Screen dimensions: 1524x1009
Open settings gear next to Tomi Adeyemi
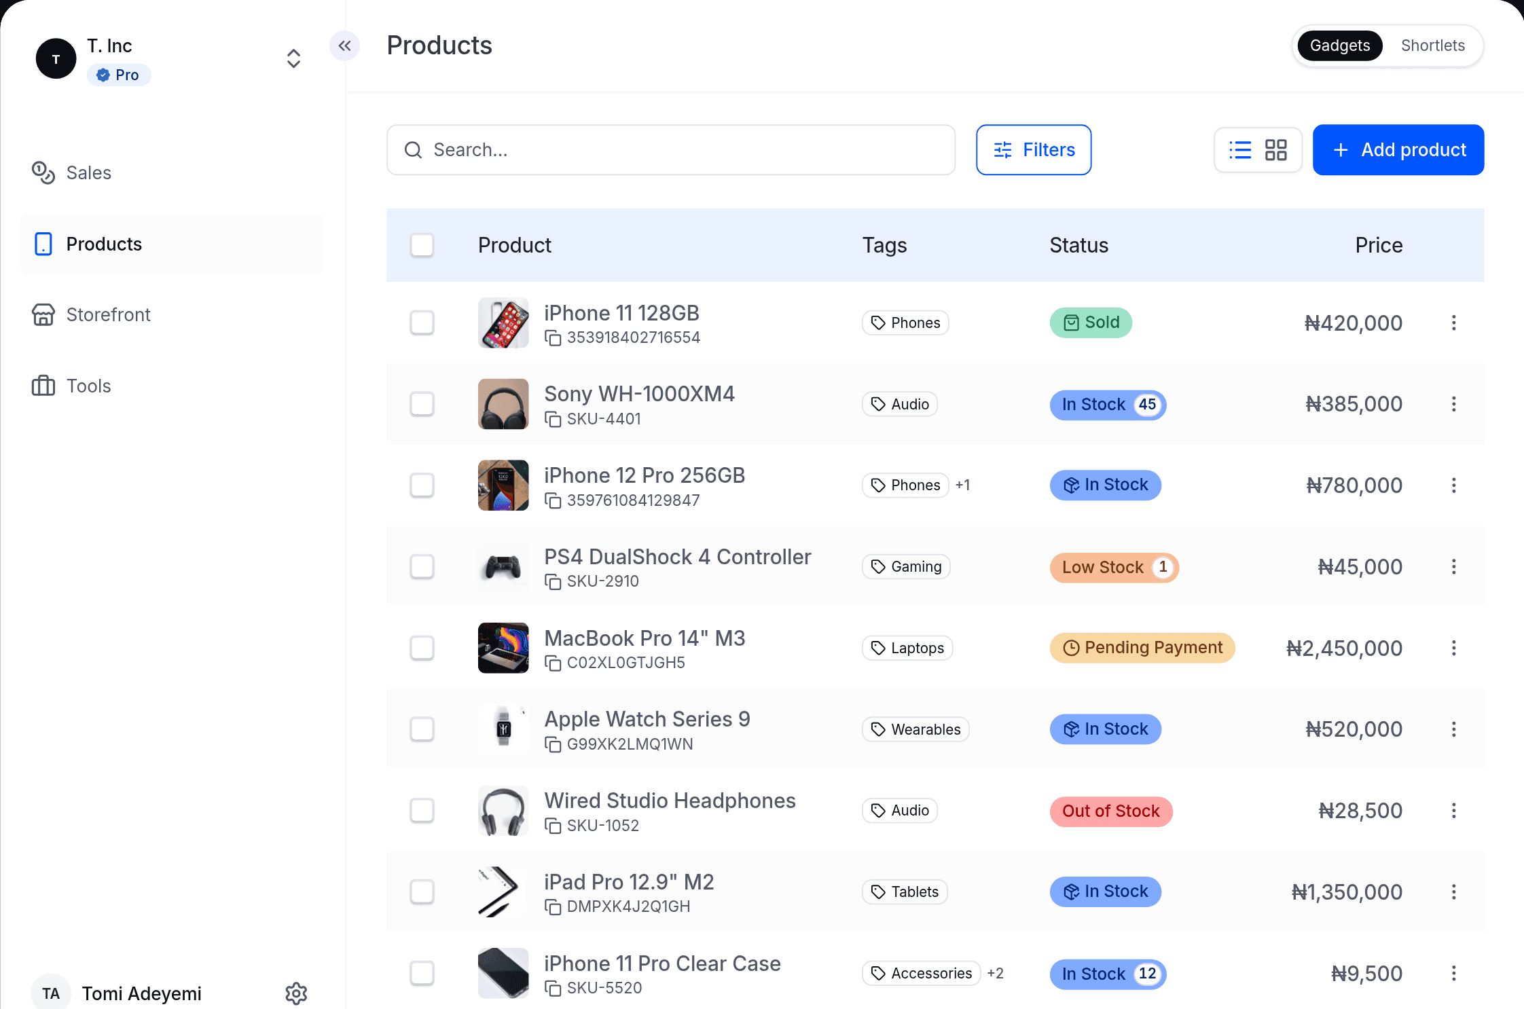click(x=296, y=993)
